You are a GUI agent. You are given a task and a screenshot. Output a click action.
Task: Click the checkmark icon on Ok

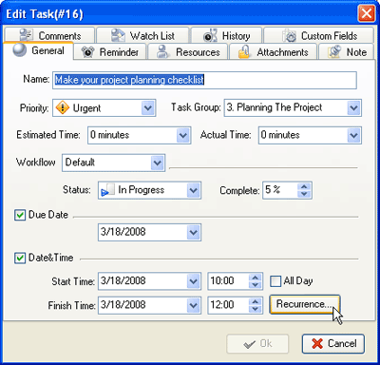(250, 344)
